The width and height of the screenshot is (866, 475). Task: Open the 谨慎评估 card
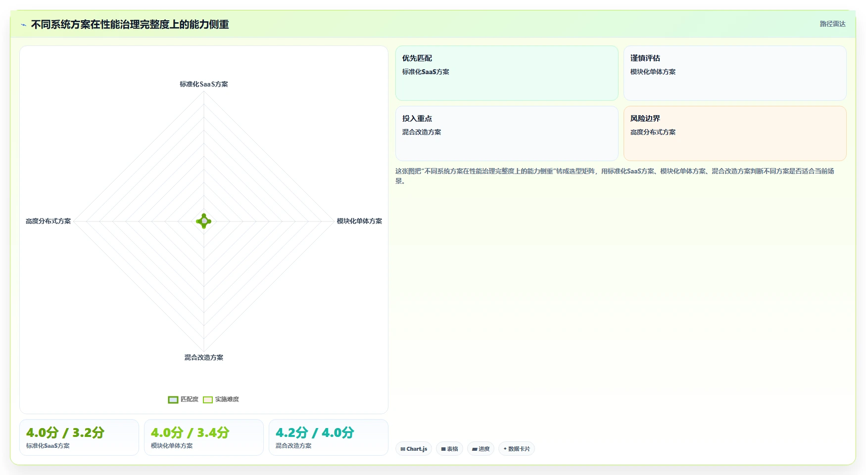click(x=735, y=73)
